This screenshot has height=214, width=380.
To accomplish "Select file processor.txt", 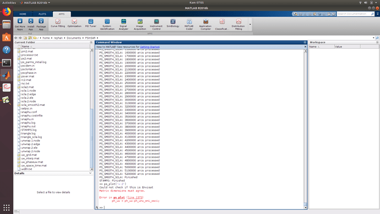I will pos(30,55).
